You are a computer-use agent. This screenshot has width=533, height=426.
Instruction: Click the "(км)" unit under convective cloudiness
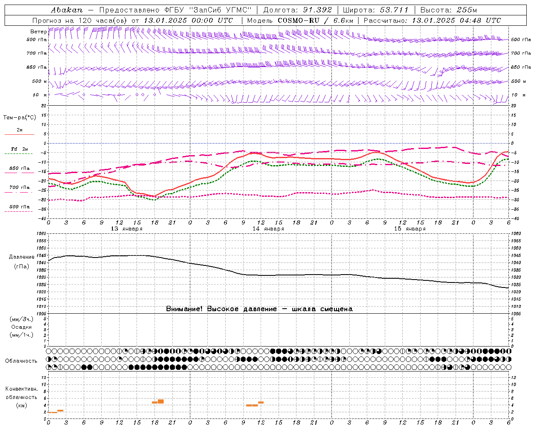(22, 405)
